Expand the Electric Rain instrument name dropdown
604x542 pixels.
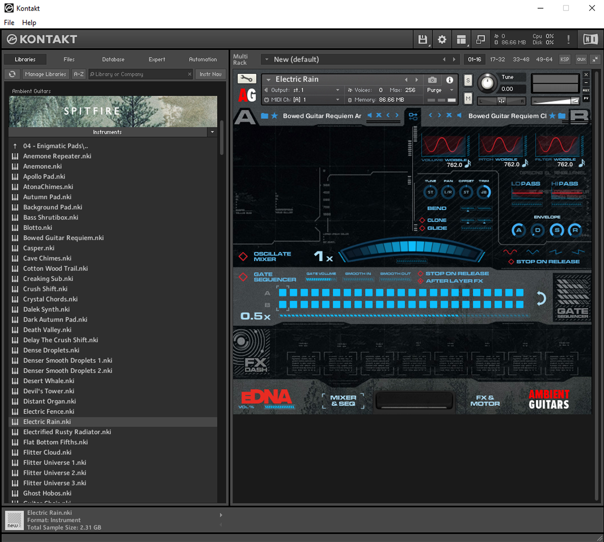pos(269,80)
